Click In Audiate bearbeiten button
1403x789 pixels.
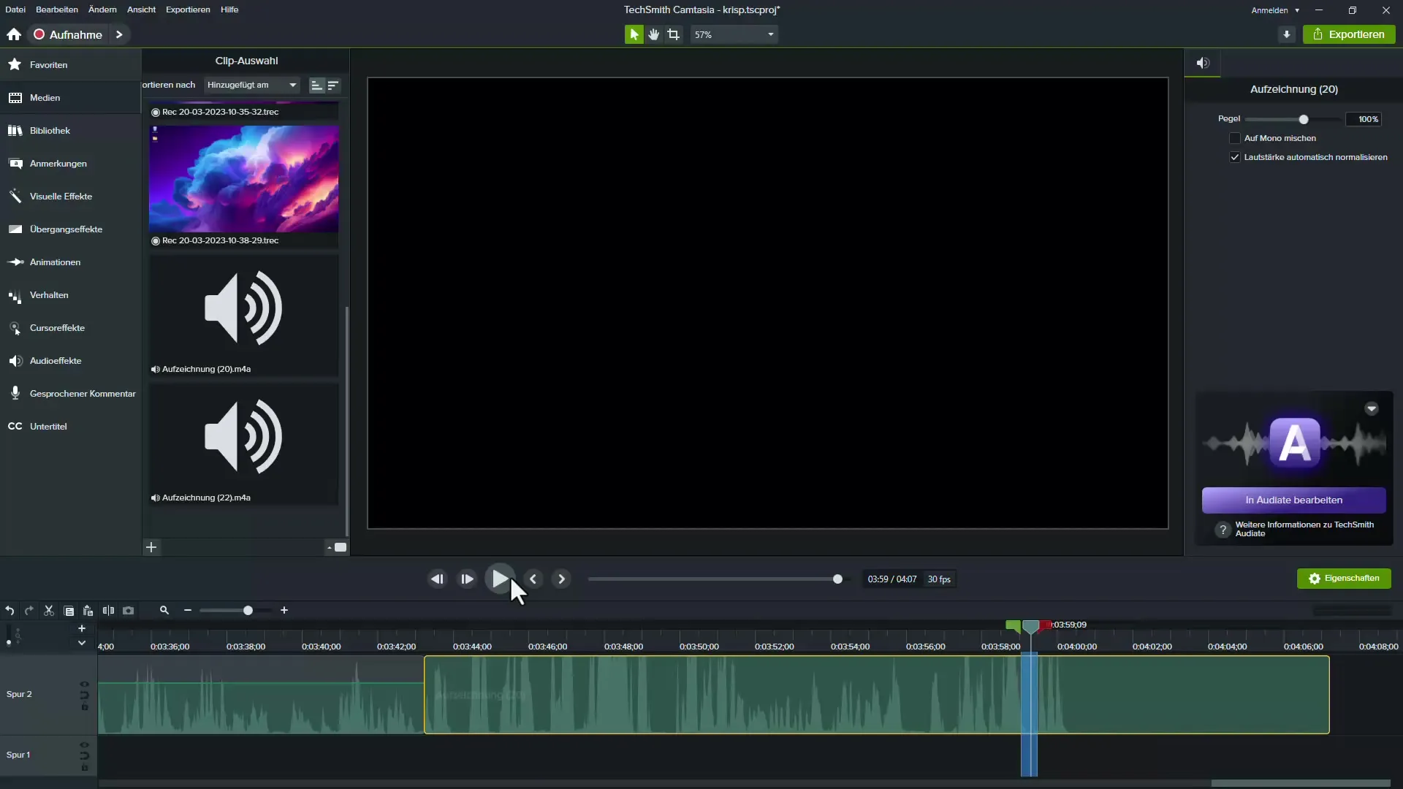pos(1293,500)
